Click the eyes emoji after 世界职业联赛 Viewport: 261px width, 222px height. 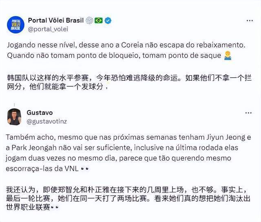click(x=54, y=207)
